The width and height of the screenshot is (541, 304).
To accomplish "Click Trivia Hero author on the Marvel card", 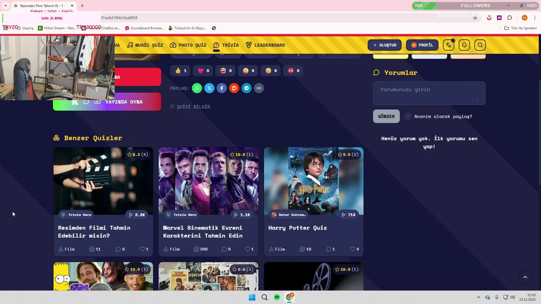I will pos(182,215).
